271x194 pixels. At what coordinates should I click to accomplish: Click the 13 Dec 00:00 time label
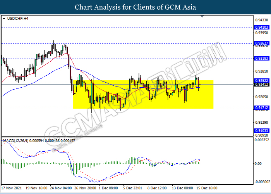click(x=182, y=188)
